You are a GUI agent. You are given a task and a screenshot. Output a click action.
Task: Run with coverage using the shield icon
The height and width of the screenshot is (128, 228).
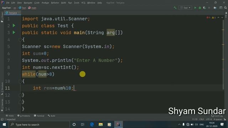204,8
